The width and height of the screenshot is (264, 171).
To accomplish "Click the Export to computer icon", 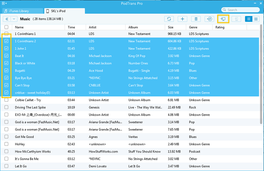I will tap(223, 19).
